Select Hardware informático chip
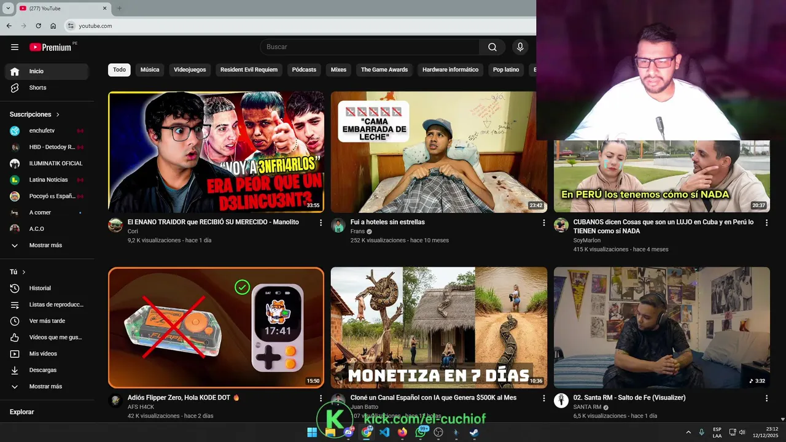This screenshot has height=442, width=786. click(450, 70)
